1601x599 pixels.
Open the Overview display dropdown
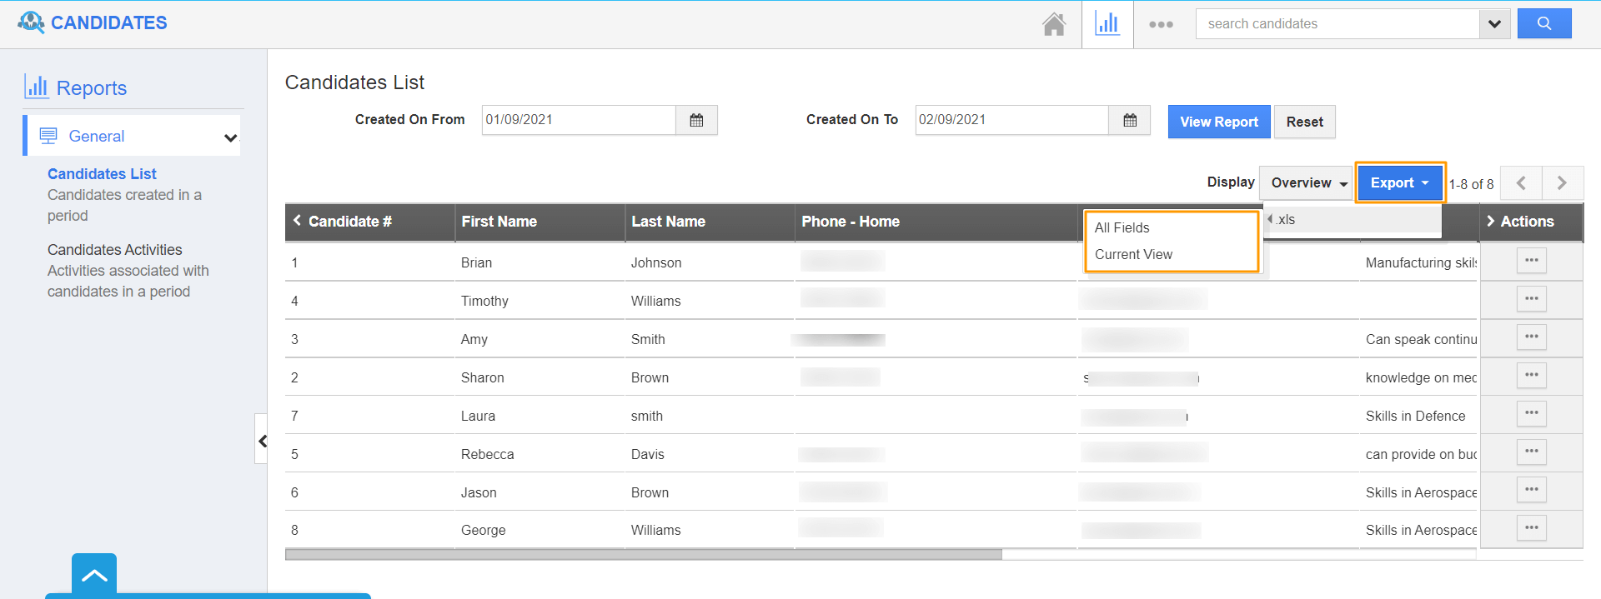point(1307,183)
